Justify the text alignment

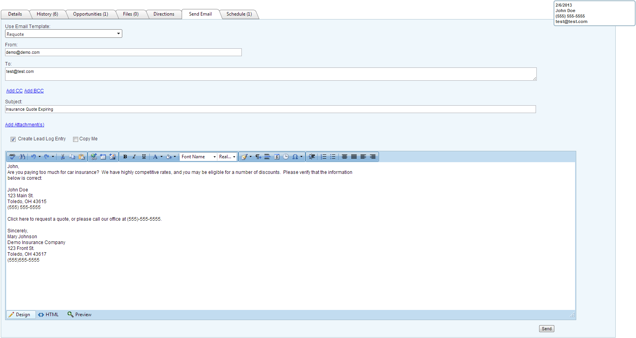click(x=354, y=157)
